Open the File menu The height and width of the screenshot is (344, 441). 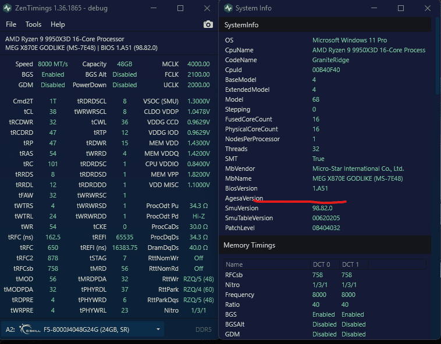pyautogui.click(x=11, y=24)
